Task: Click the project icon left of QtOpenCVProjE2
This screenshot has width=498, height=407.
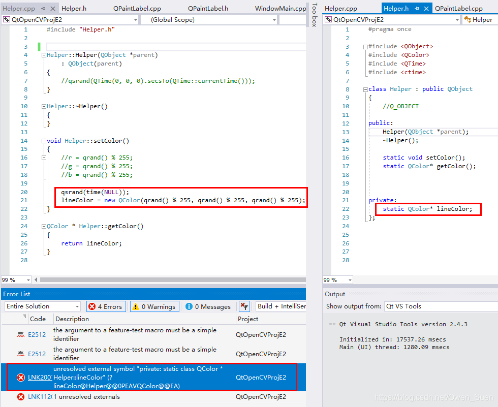Action: pos(6,19)
